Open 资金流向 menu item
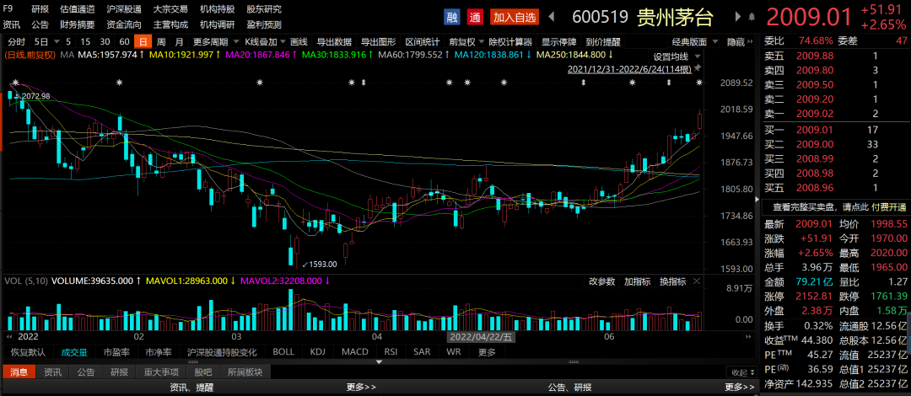The width and height of the screenshot is (911, 396). click(124, 24)
